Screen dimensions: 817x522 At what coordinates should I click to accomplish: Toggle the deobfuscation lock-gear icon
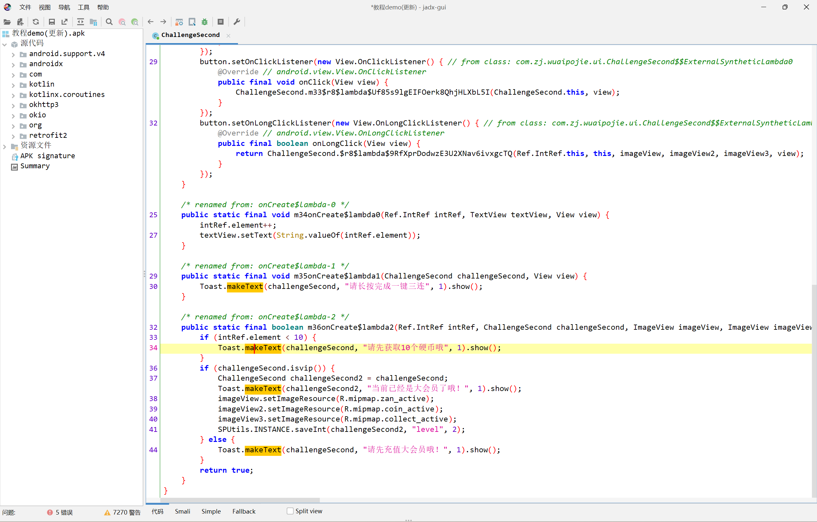pos(179,22)
